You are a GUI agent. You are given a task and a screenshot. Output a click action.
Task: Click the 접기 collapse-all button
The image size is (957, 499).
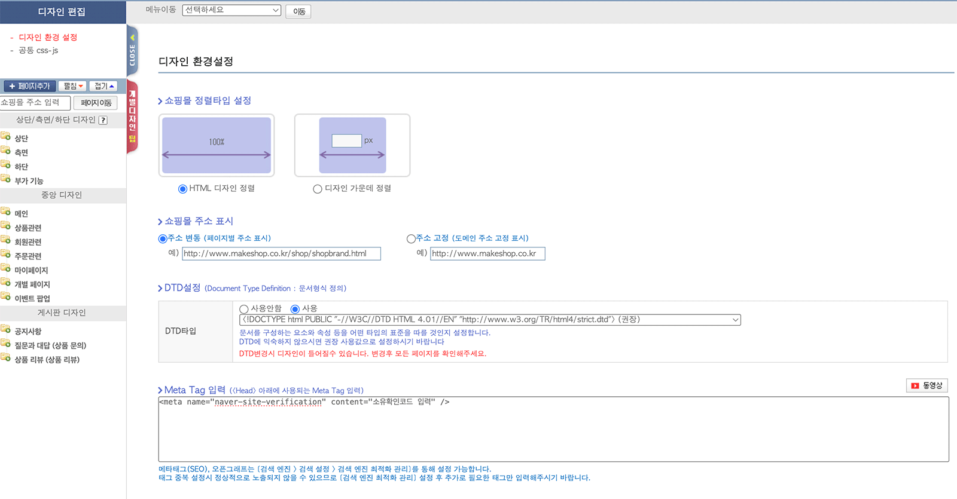(x=104, y=86)
